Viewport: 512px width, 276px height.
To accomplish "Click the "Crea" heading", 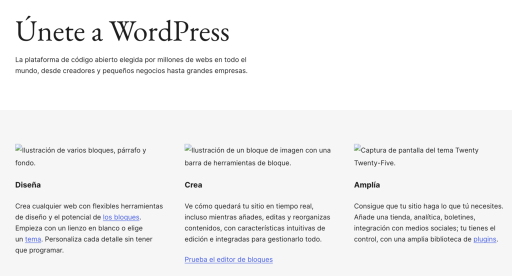I will [x=193, y=185].
